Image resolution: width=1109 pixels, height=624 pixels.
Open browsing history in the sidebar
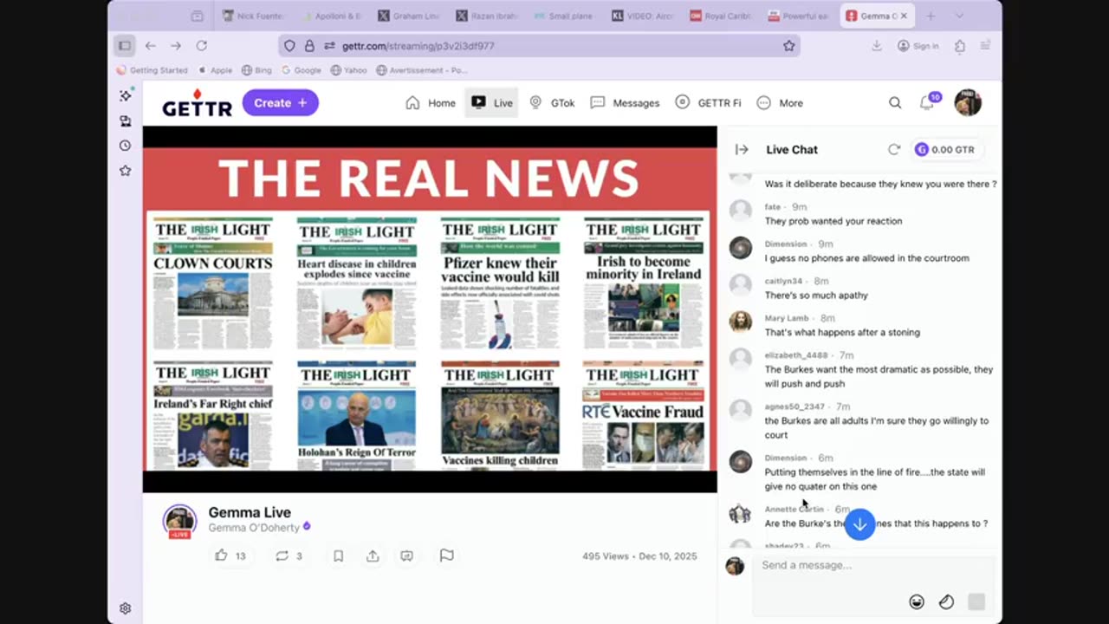126,146
